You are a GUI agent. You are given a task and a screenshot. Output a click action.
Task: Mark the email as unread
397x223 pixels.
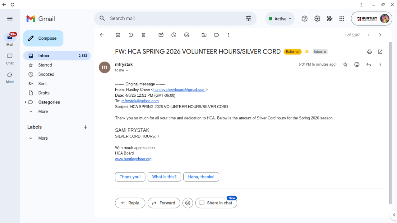click(161, 35)
